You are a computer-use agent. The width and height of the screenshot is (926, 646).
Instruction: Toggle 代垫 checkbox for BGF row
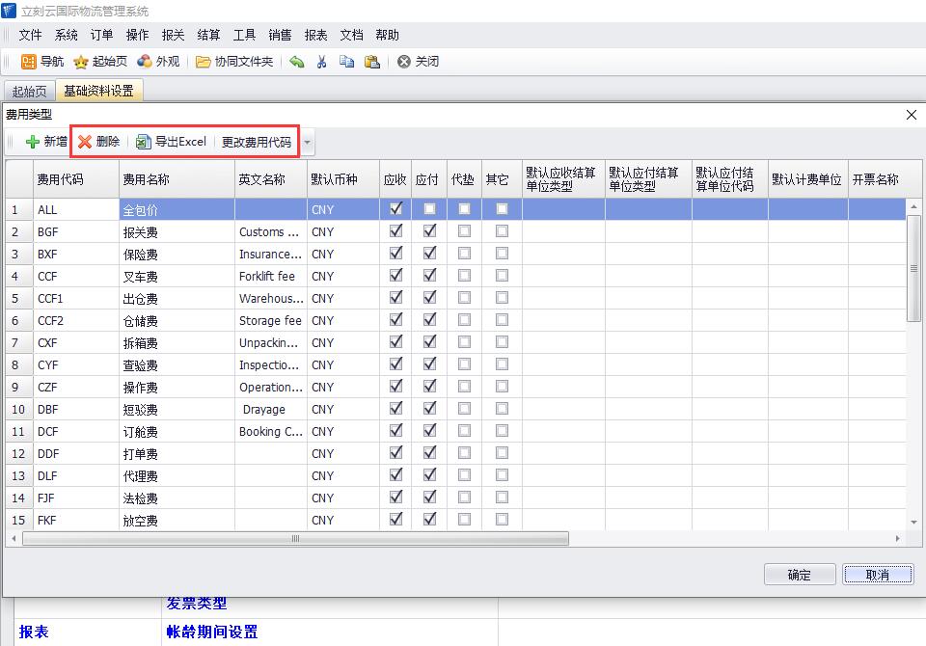click(465, 231)
